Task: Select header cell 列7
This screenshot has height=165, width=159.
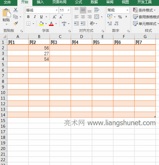Action: pyautogui.click(x=145, y=42)
